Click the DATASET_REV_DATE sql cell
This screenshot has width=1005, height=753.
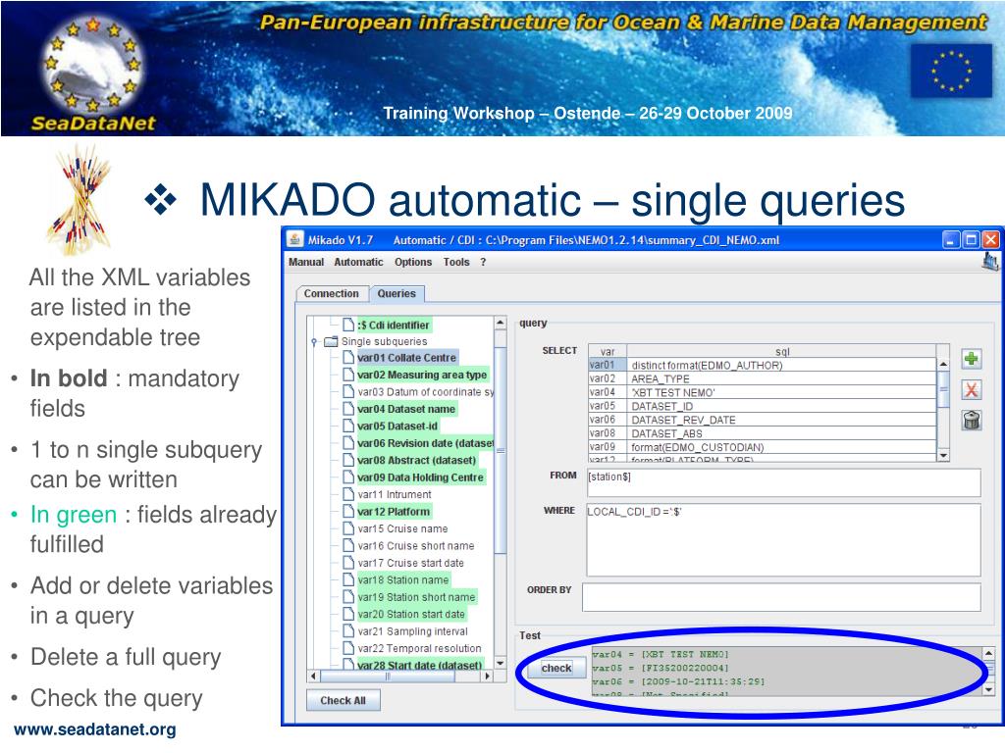click(x=781, y=420)
